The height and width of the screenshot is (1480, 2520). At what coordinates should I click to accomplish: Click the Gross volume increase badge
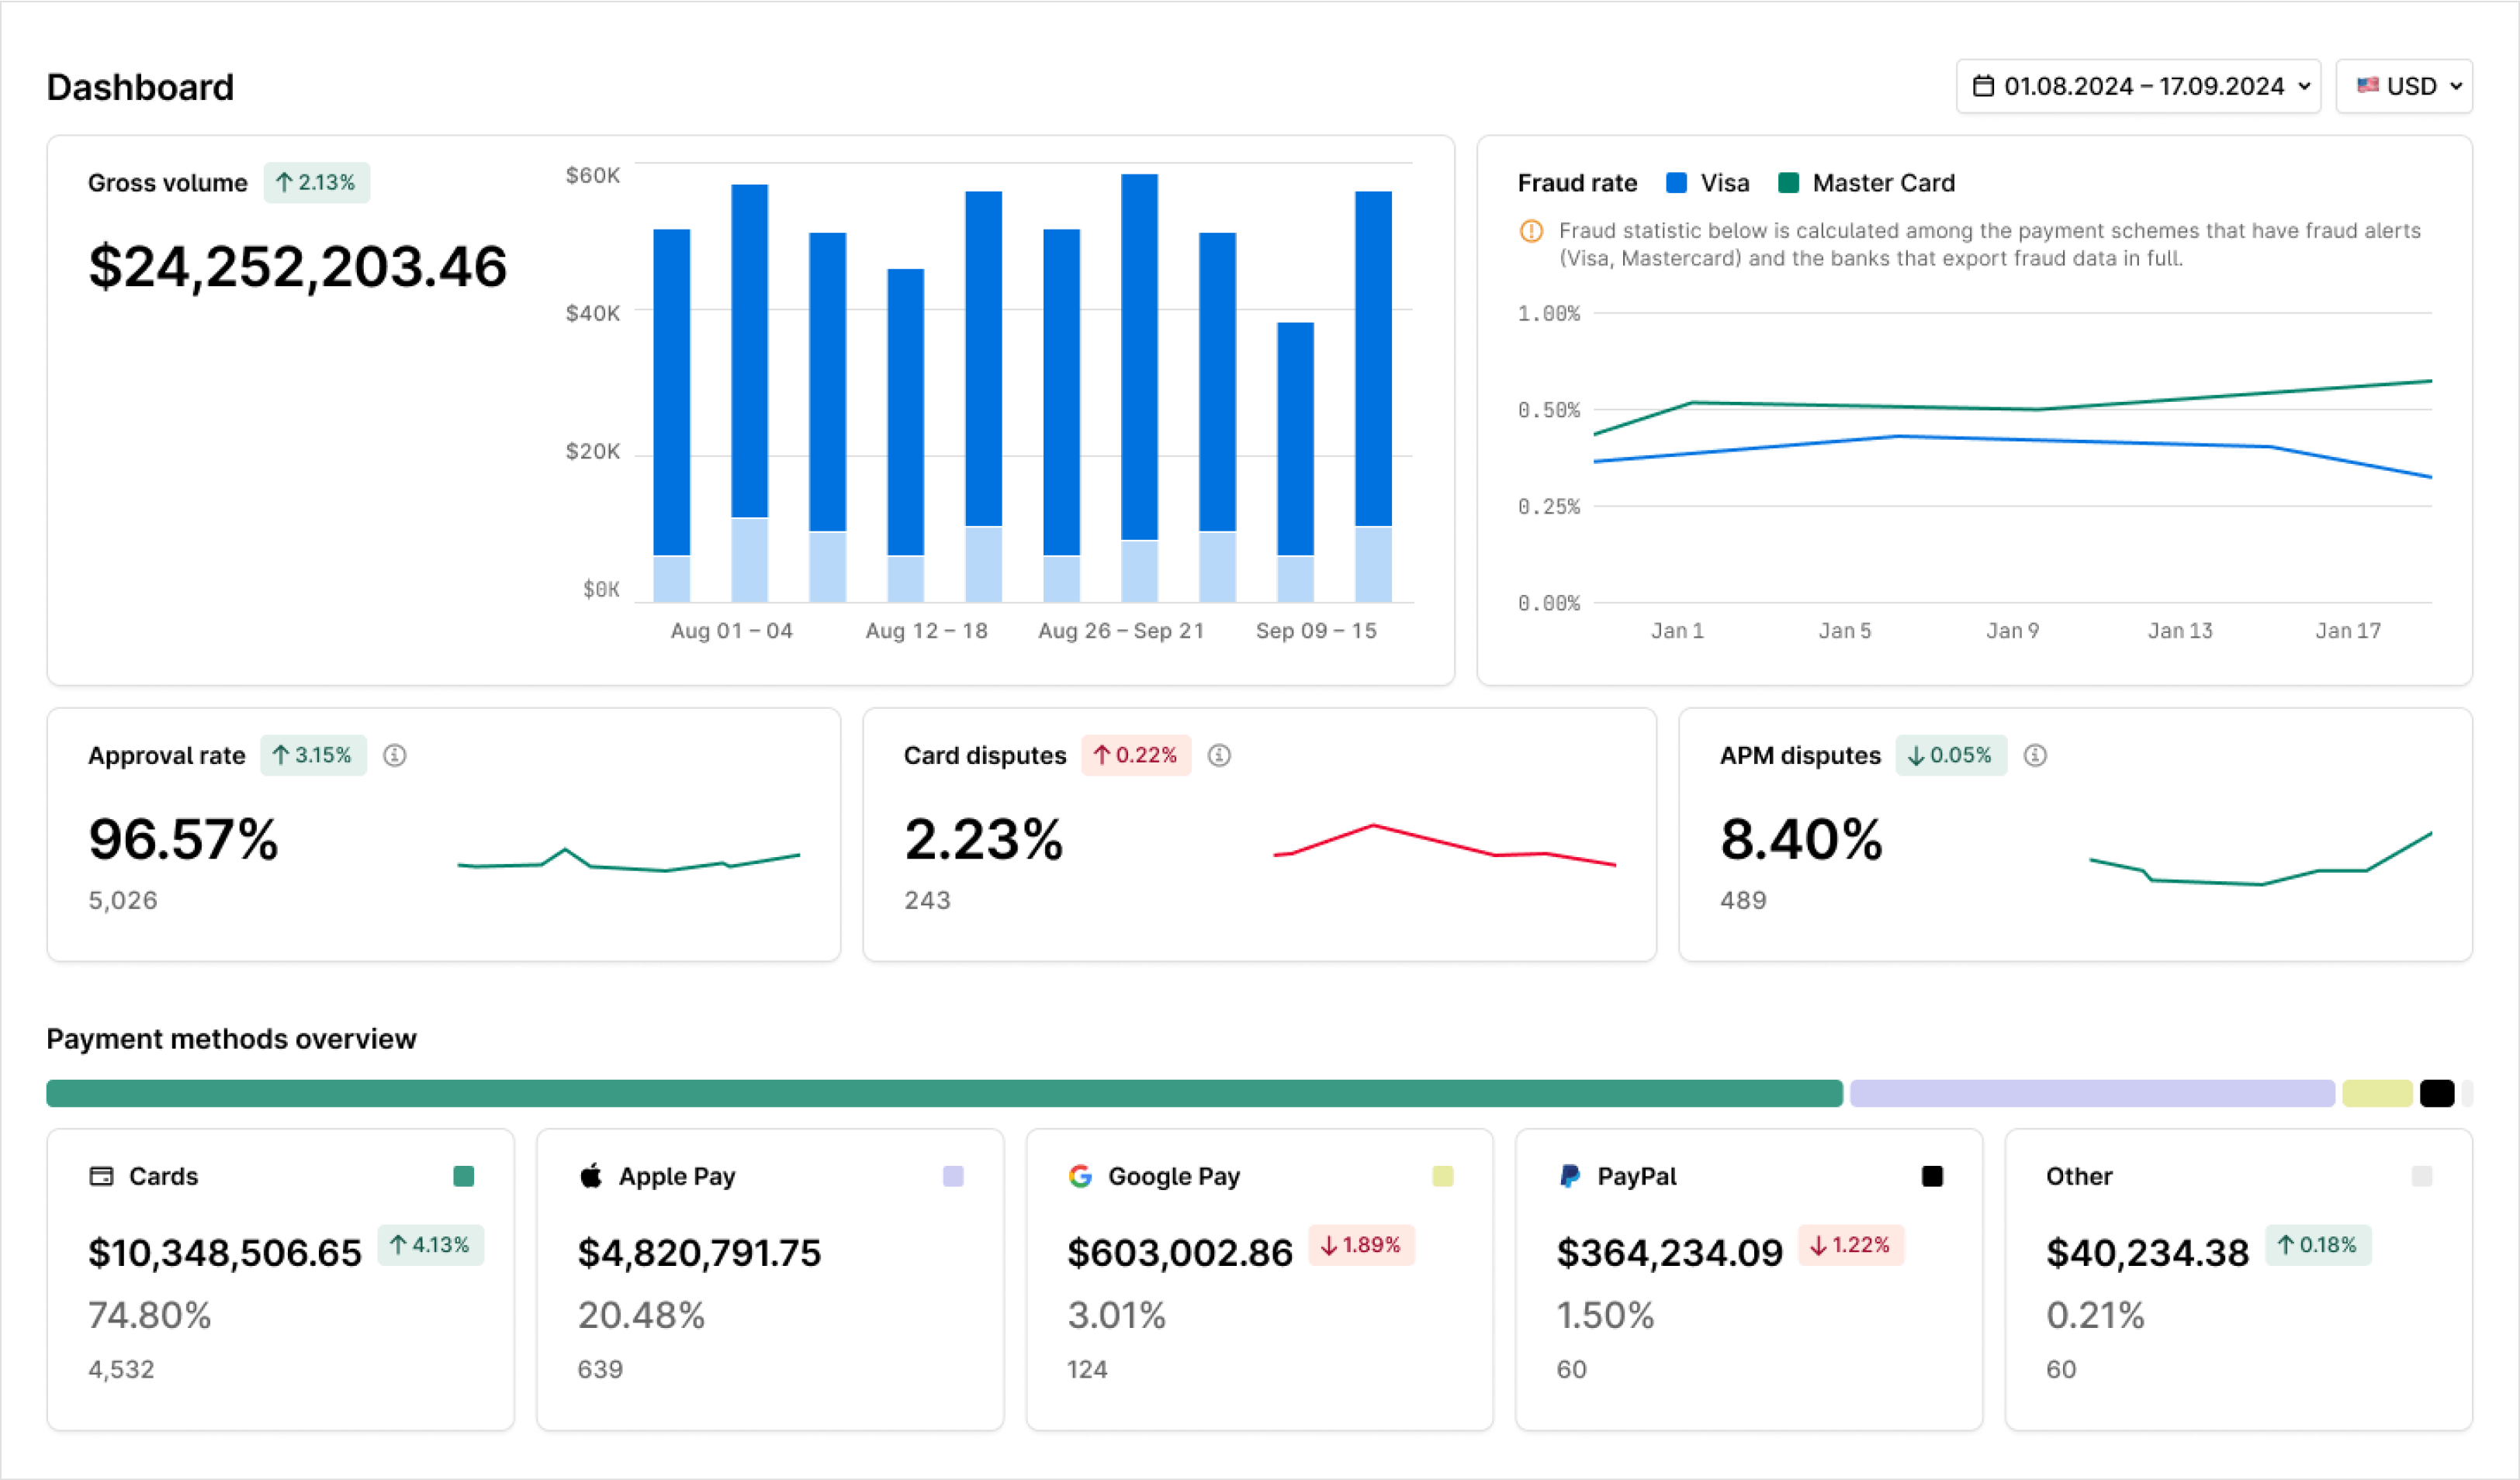tap(317, 182)
